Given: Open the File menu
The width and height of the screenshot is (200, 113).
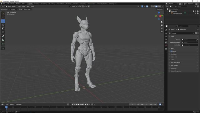Looking at the screenshot, I should tap(4, 4).
